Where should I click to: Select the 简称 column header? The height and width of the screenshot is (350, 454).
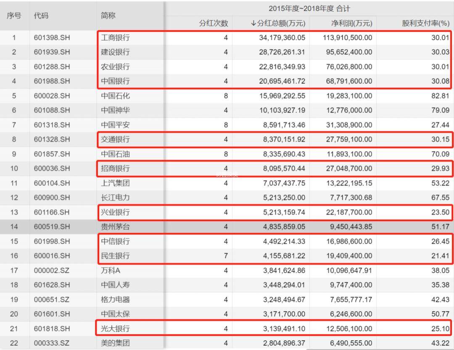[x=108, y=16]
